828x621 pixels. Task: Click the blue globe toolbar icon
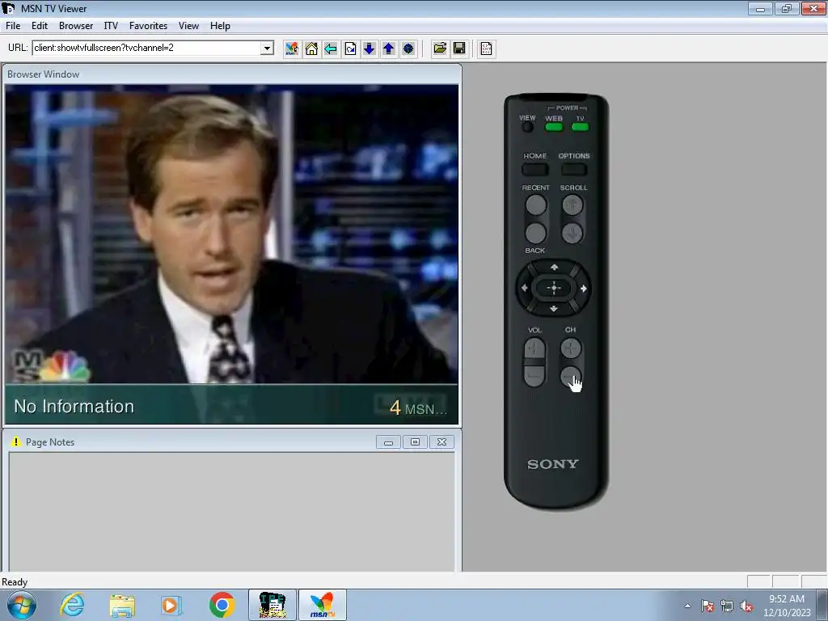(408, 49)
